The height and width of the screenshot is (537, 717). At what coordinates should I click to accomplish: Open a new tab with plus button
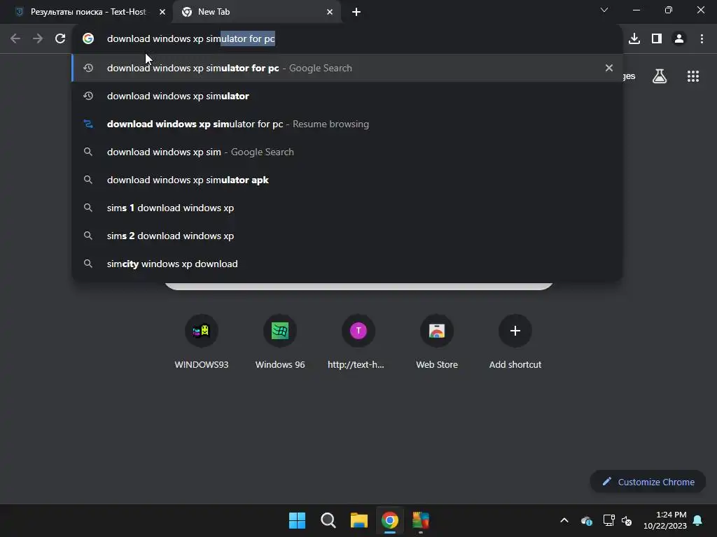(x=356, y=12)
